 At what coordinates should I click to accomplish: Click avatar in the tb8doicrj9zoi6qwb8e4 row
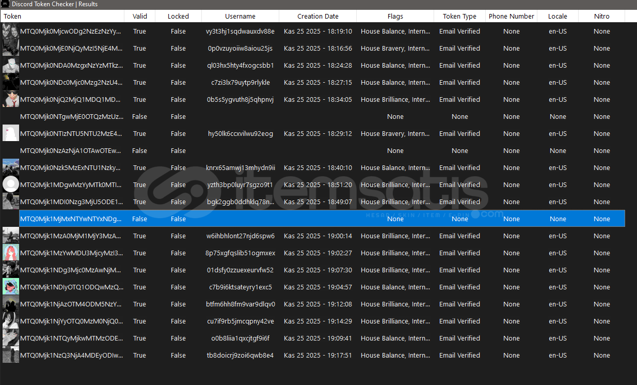(10, 356)
